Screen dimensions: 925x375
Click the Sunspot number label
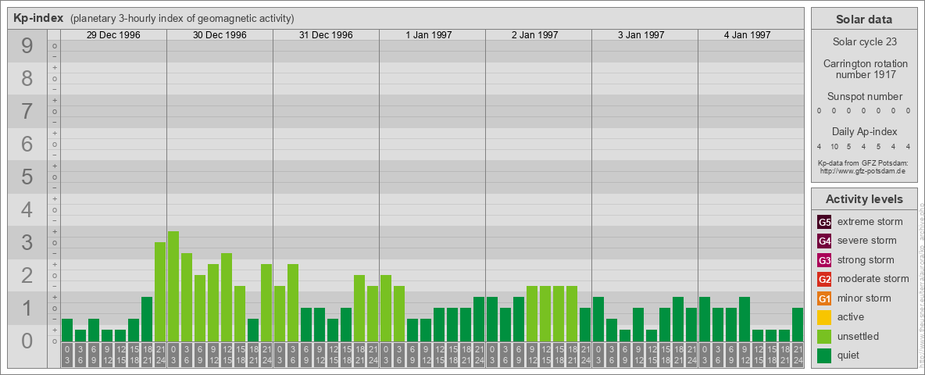pos(864,97)
